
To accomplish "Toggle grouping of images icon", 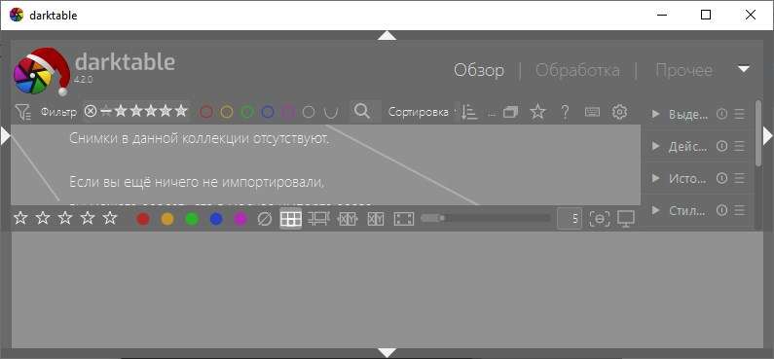I will [510, 113].
